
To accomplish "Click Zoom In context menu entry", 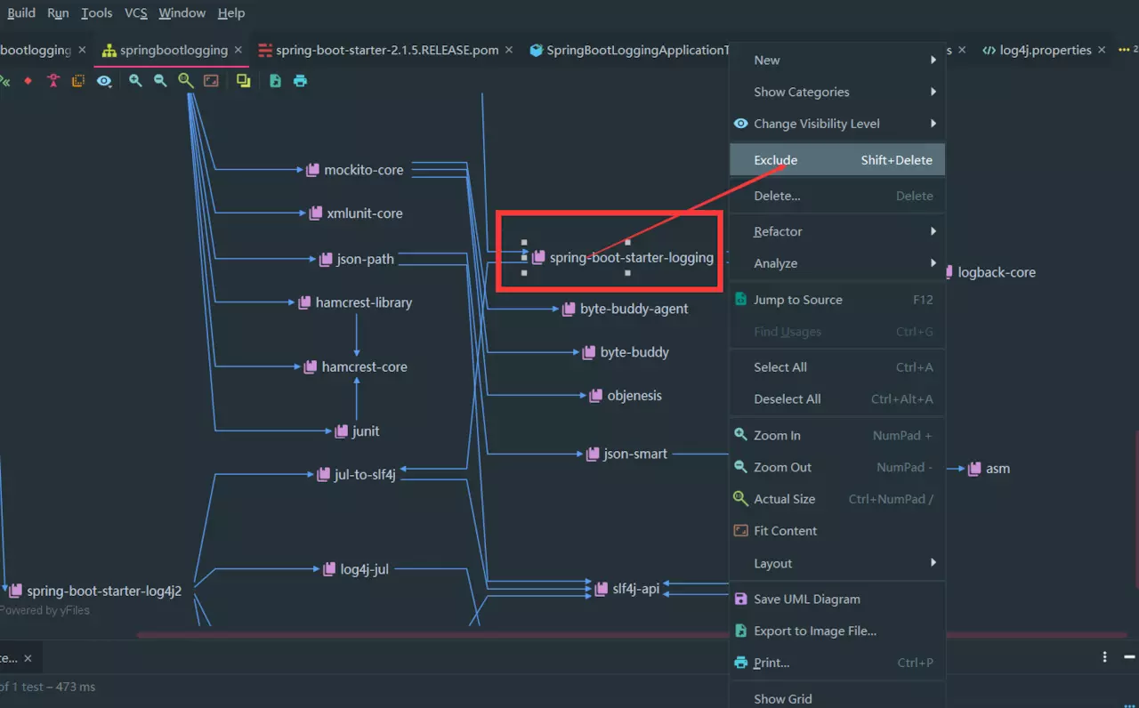I will click(836, 436).
